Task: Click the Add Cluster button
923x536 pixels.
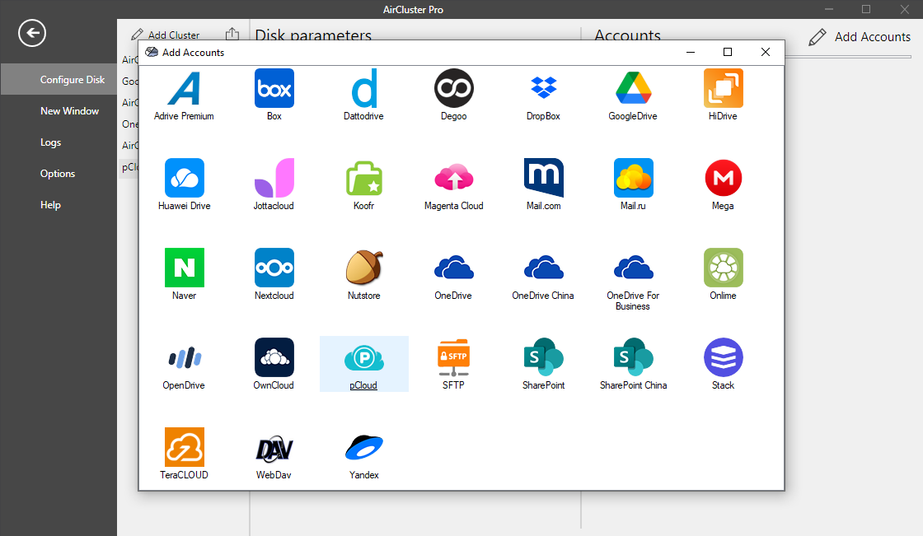Action: pyautogui.click(x=166, y=35)
